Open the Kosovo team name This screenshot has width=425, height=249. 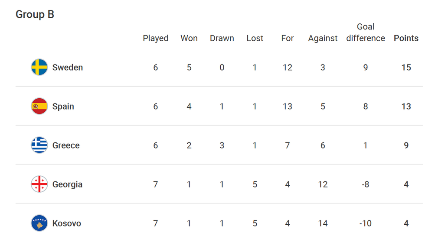pyautogui.click(x=67, y=223)
